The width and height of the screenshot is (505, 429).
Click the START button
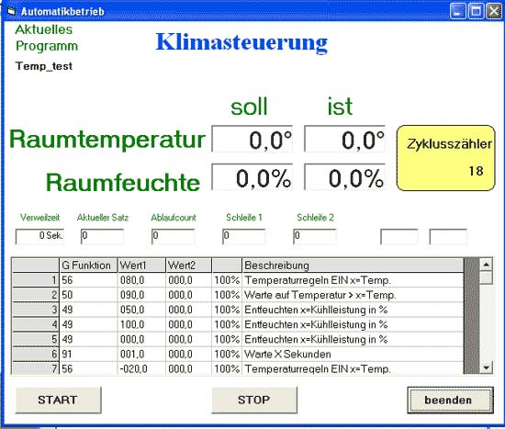[58, 400]
